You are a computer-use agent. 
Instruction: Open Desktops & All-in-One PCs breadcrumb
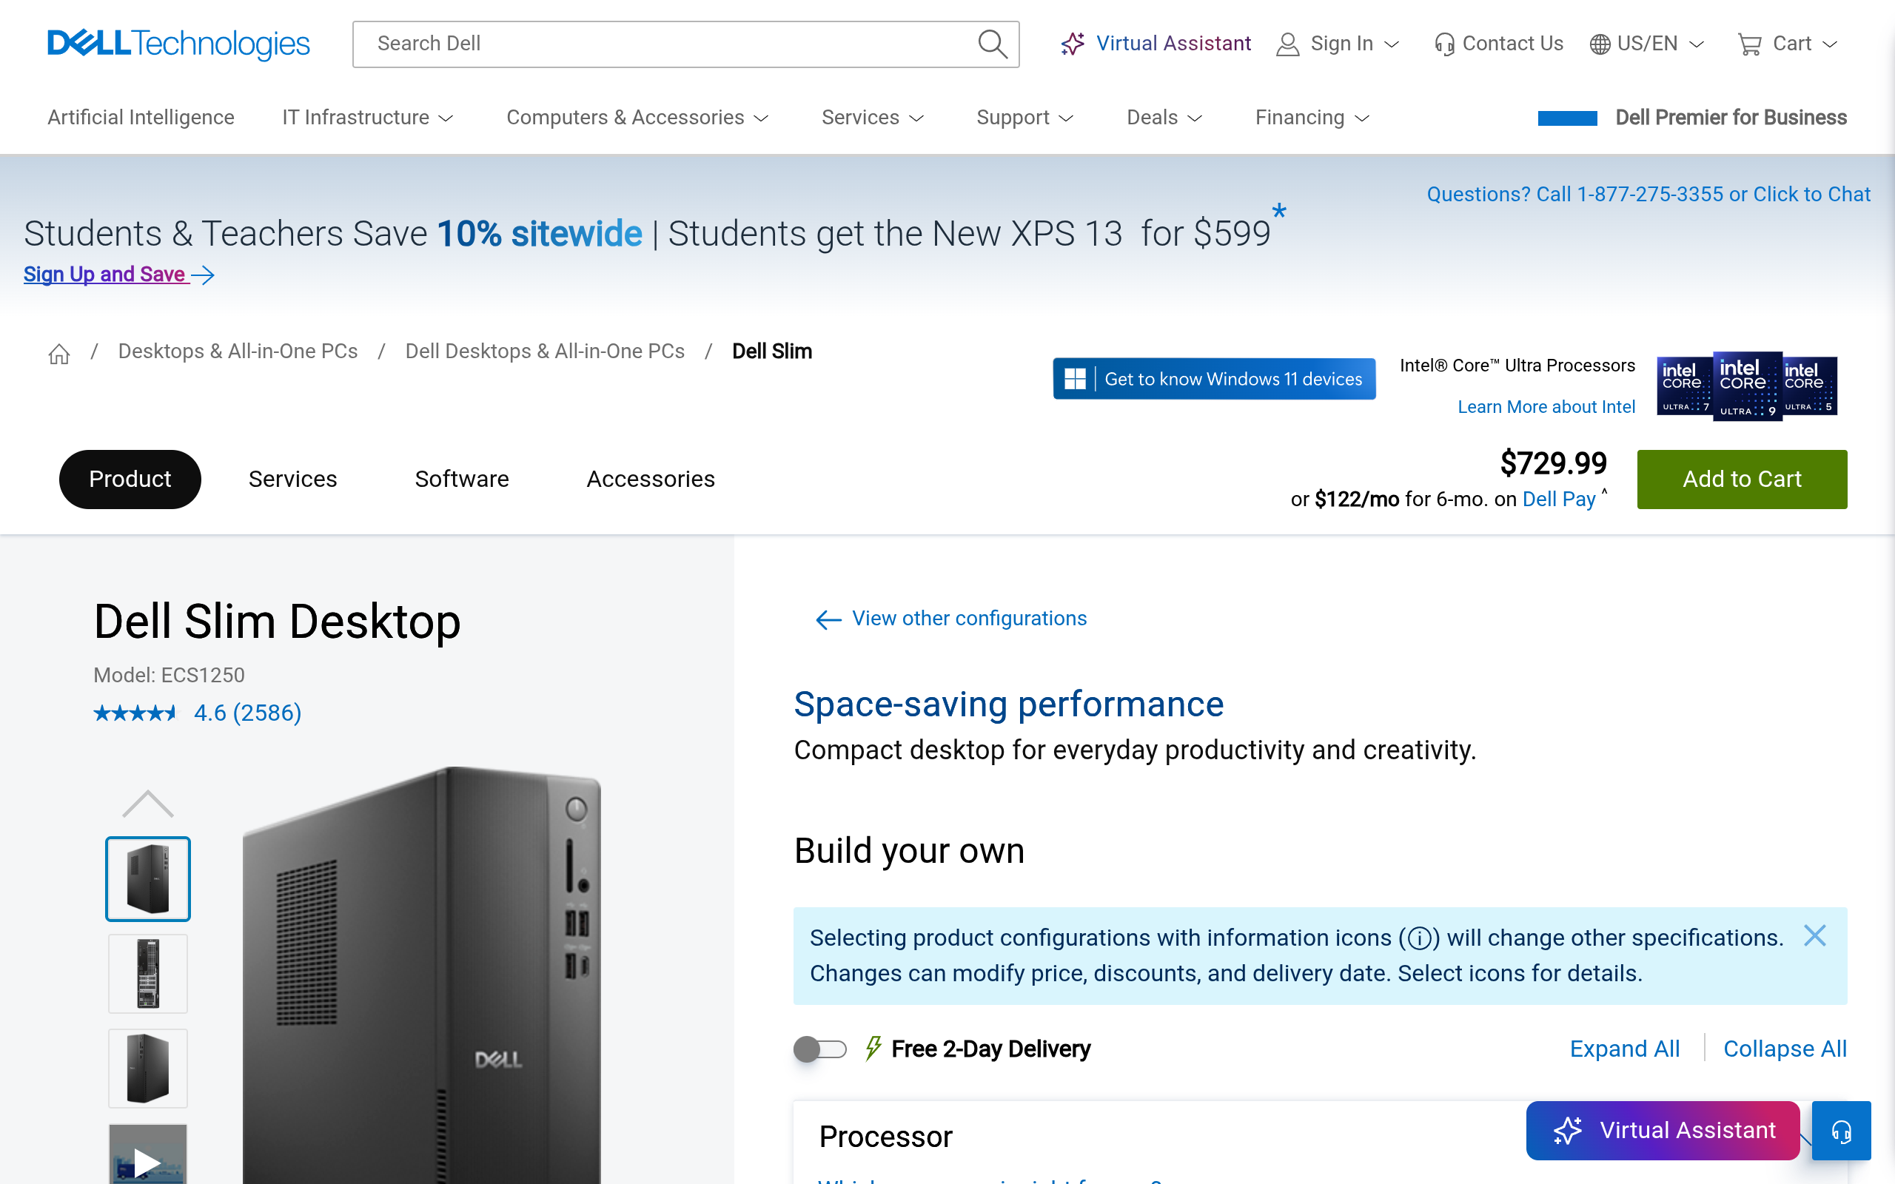(x=238, y=351)
